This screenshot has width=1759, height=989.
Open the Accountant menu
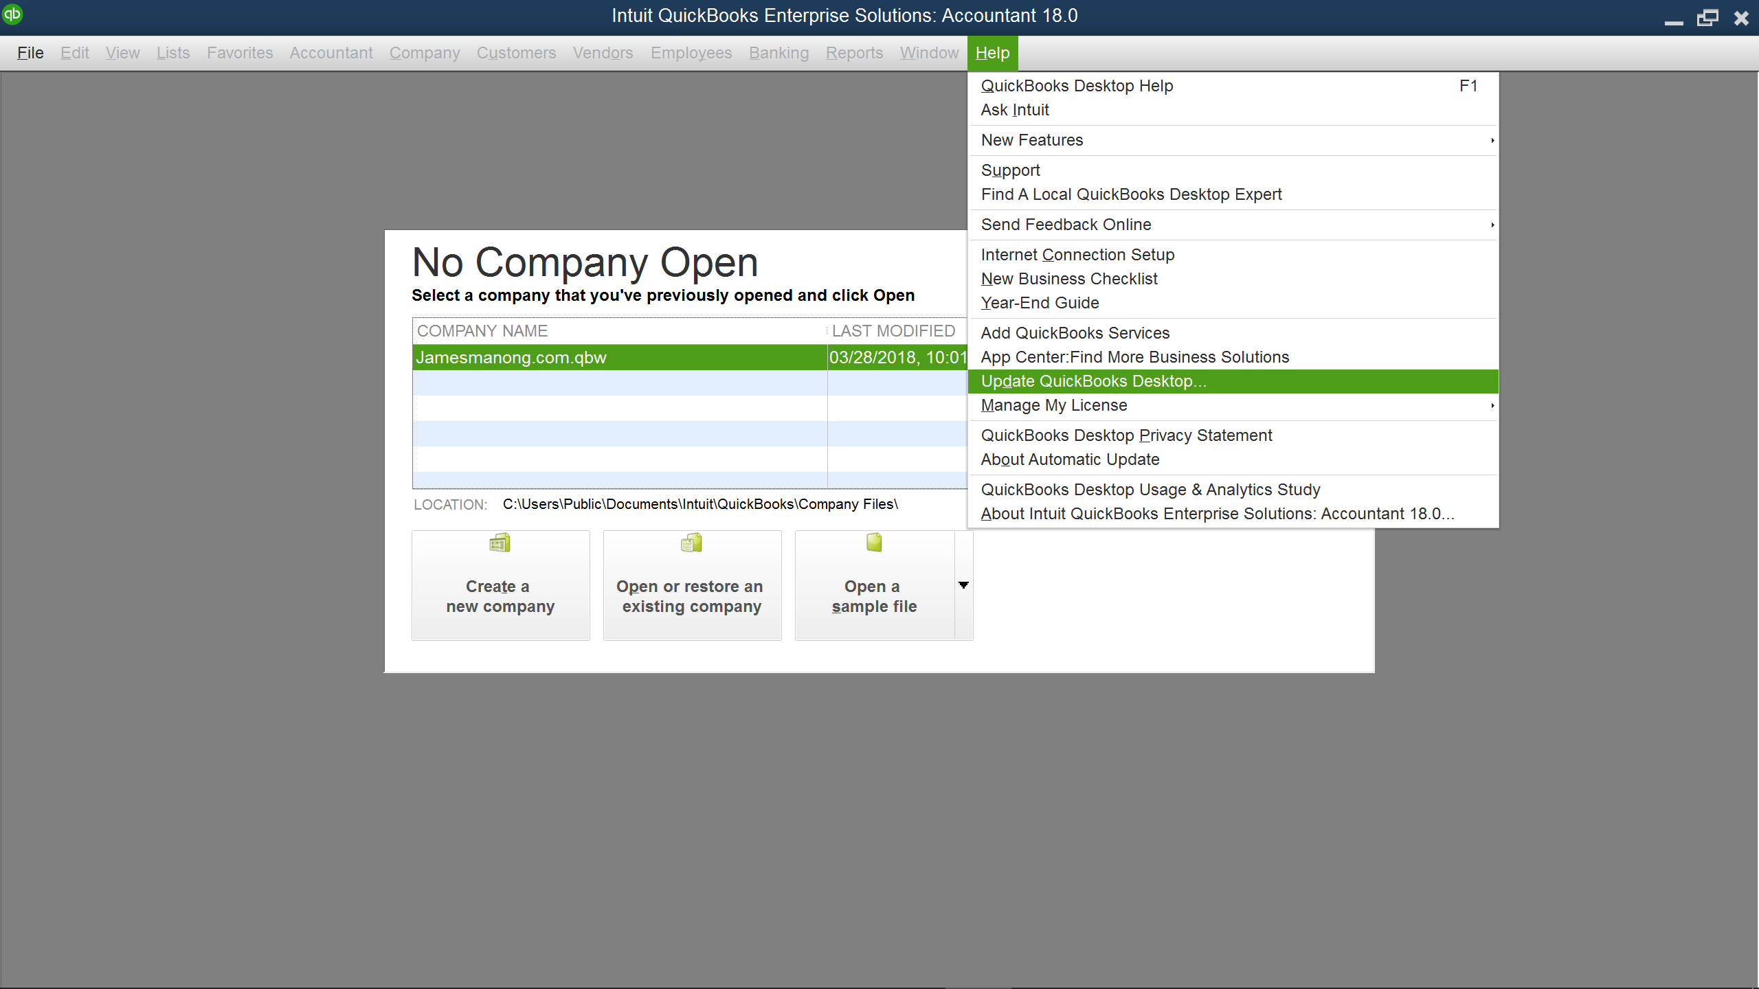tap(331, 52)
